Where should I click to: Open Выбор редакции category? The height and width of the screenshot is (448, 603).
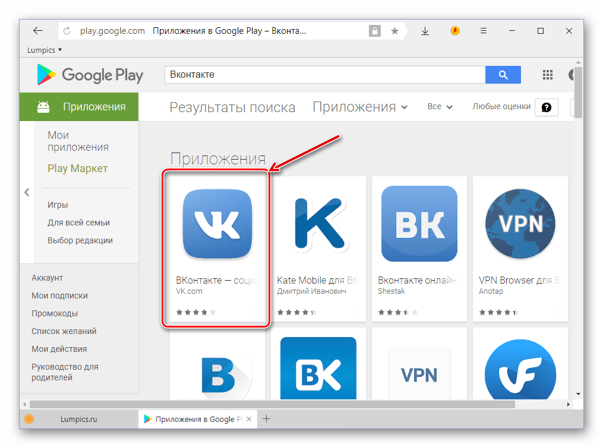(80, 240)
